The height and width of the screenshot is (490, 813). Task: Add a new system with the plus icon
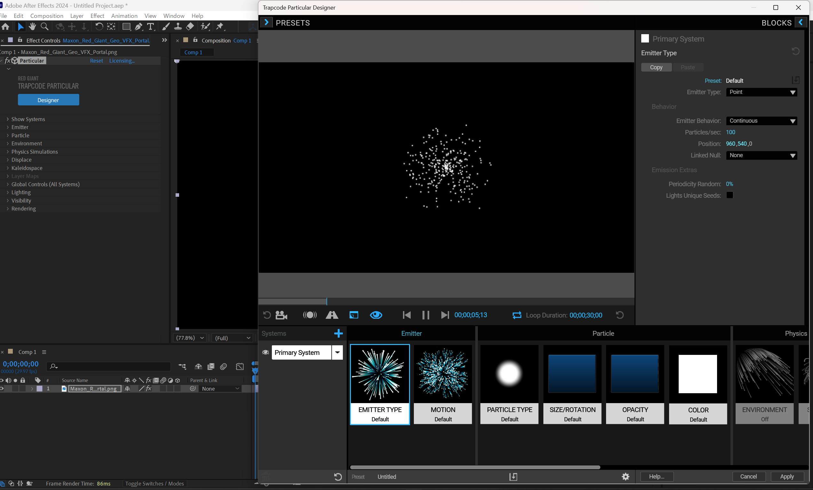338,333
